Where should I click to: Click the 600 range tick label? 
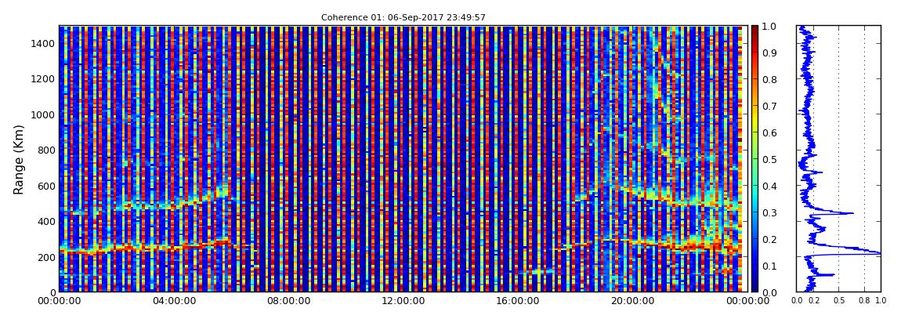pyautogui.click(x=46, y=186)
